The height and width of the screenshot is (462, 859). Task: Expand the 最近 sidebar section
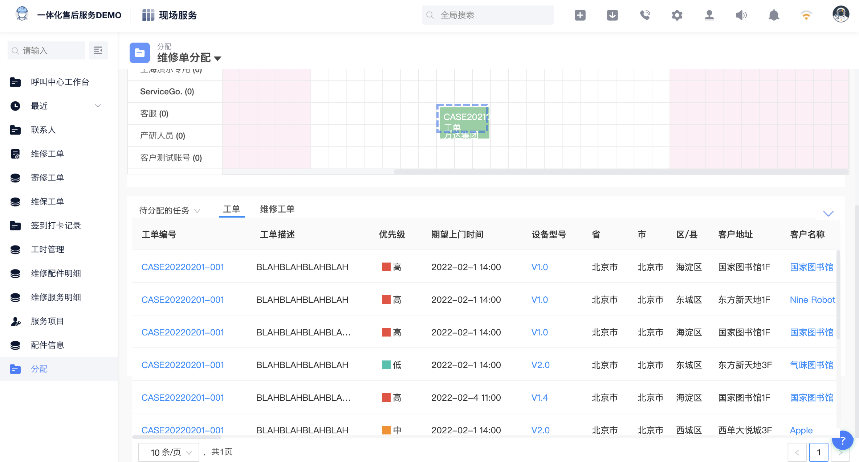pyautogui.click(x=98, y=106)
